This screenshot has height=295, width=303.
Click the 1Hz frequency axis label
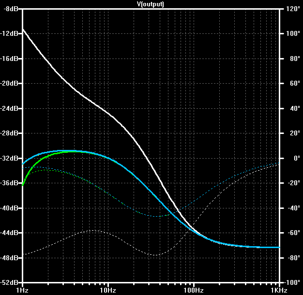[22, 290]
